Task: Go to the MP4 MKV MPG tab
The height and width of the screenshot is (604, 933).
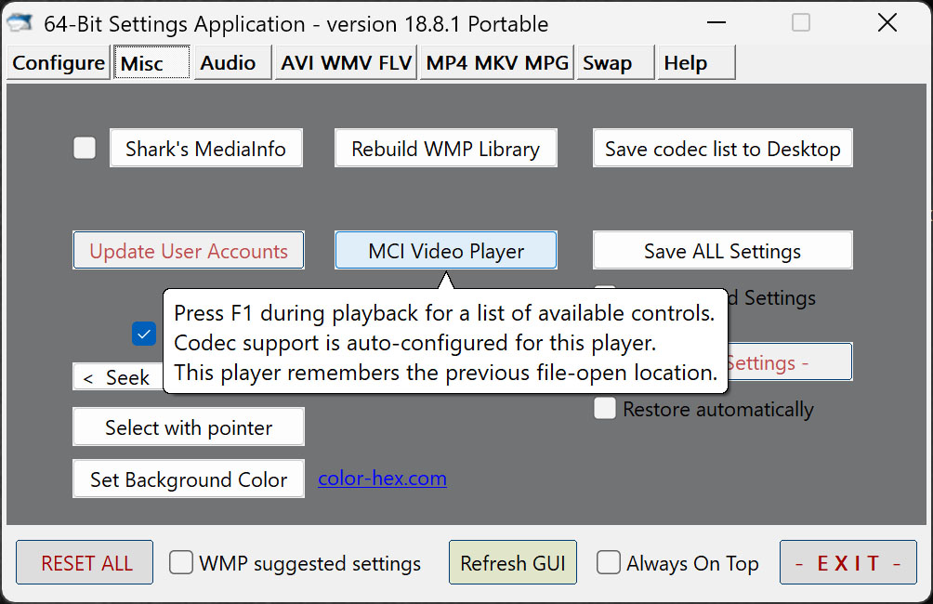Action: point(496,63)
